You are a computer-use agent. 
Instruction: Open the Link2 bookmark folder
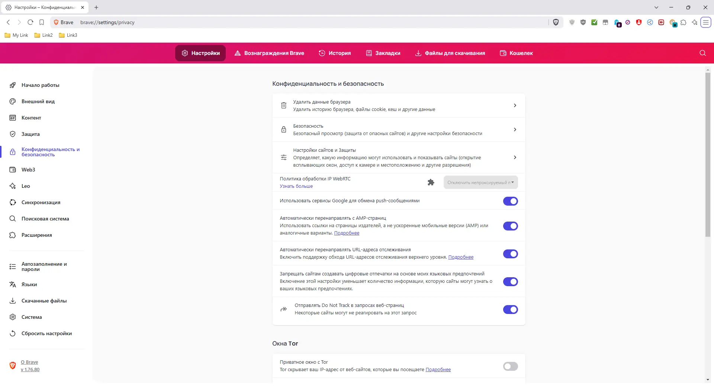43,35
